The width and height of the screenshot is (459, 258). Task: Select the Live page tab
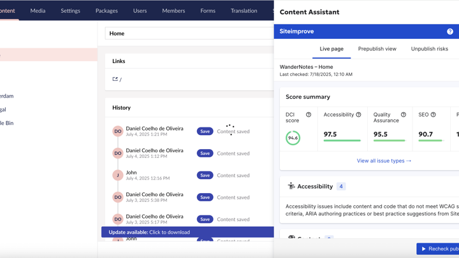pyautogui.click(x=331, y=48)
